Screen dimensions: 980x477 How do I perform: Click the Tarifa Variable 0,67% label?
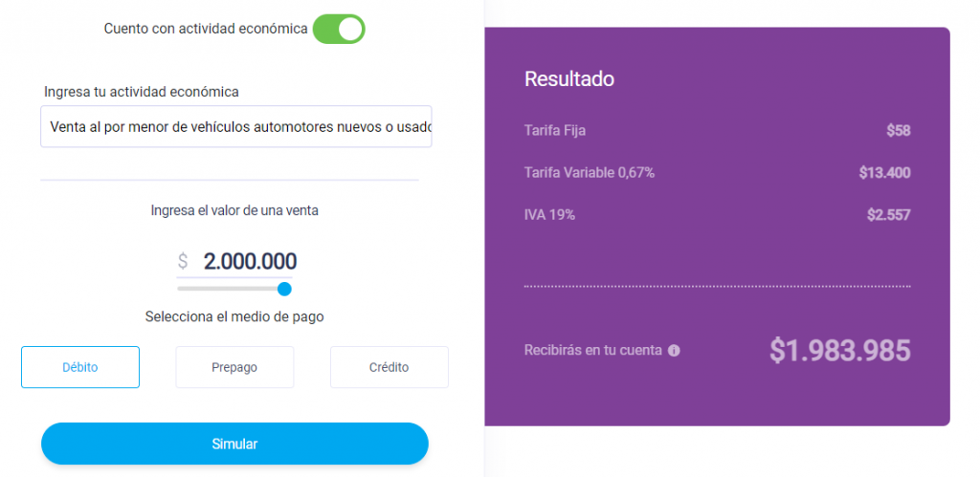(590, 173)
